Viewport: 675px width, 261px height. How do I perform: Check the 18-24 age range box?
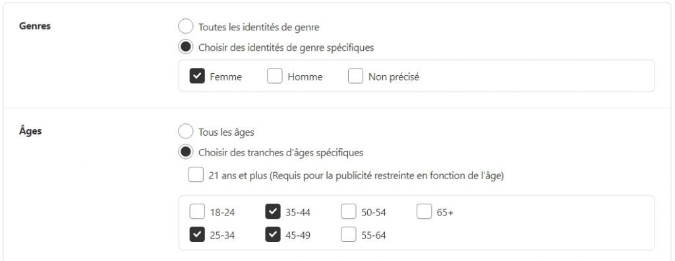[x=197, y=212]
